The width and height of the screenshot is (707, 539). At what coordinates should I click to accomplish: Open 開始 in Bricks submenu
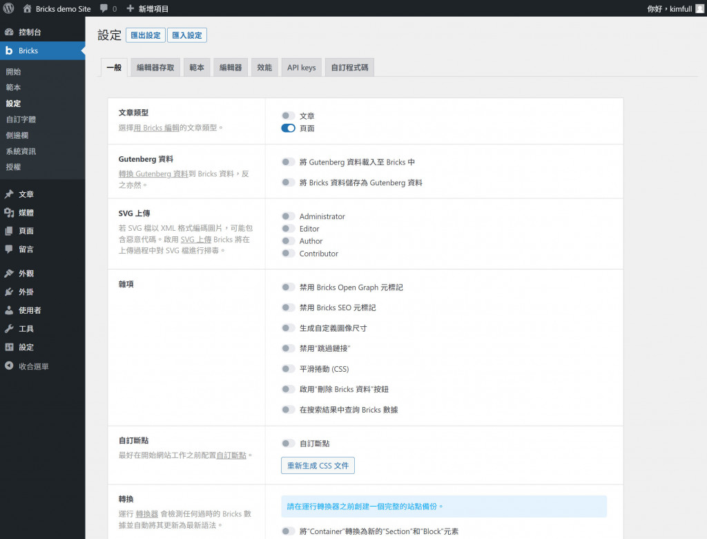coord(14,71)
